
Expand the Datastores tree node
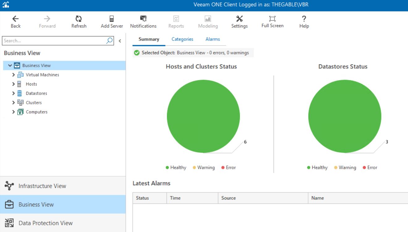tap(13, 93)
